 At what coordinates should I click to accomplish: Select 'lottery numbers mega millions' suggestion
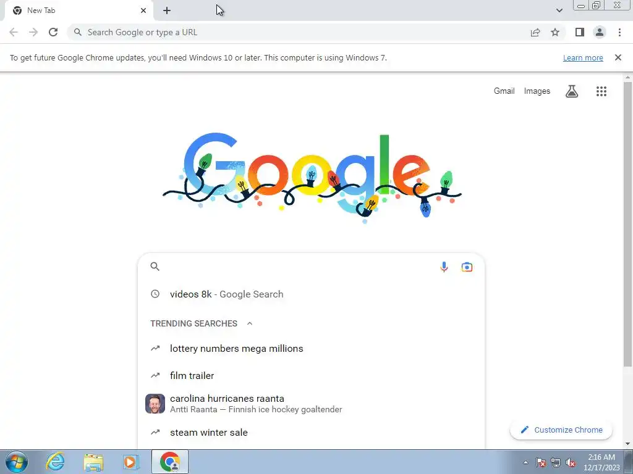[x=311, y=349]
